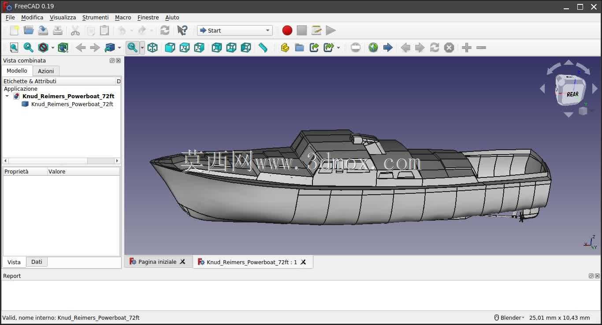The height and width of the screenshot is (325, 602).
Task: Switch to the Dati property tab
Action: point(37,262)
